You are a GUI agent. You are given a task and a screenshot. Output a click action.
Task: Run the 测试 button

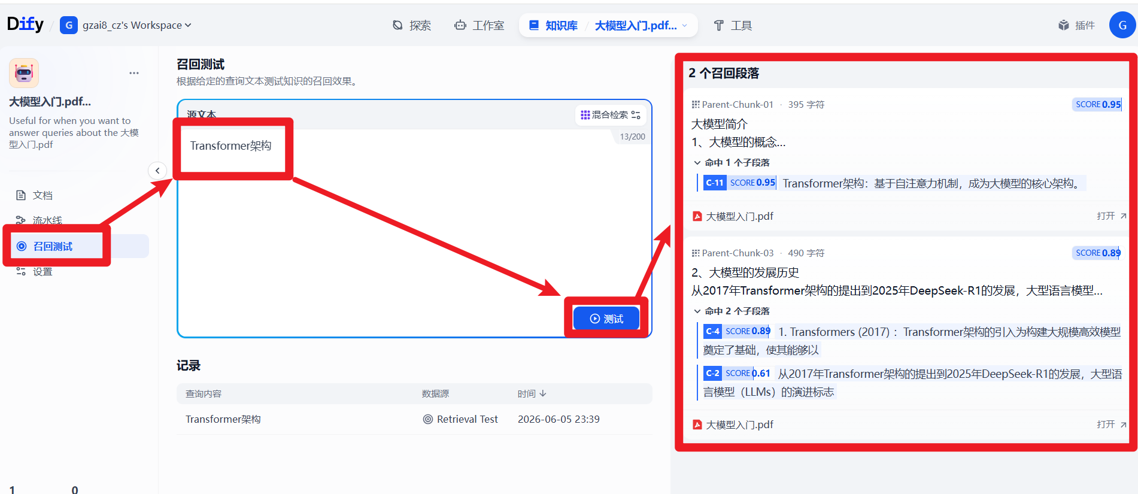pyautogui.click(x=606, y=319)
